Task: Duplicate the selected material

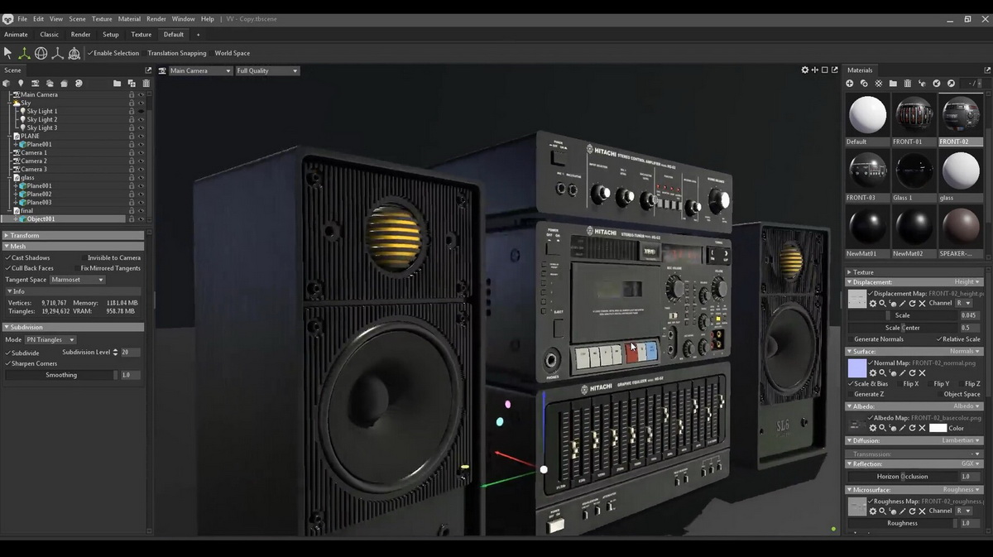Action: tap(864, 84)
